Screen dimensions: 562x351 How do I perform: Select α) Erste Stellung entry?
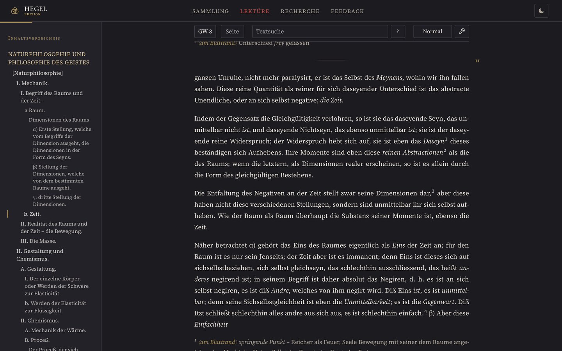[62, 143]
